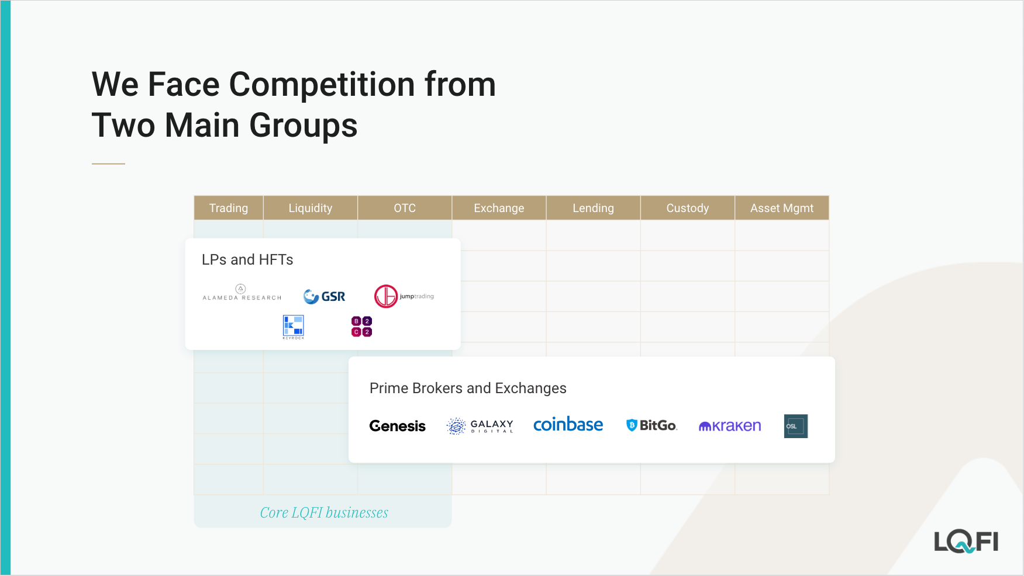The height and width of the screenshot is (576, 1024).
Task: Click the Genesis logo
Action: tap(398, 426)
